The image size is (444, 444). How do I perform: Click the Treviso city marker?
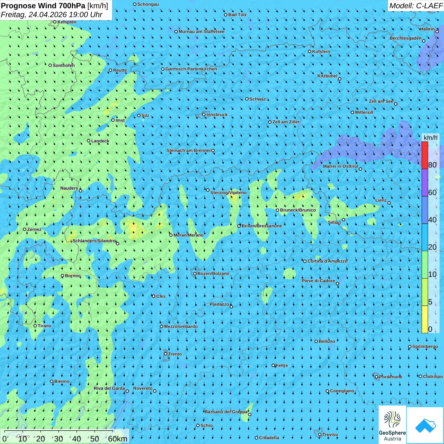[320, 434]
